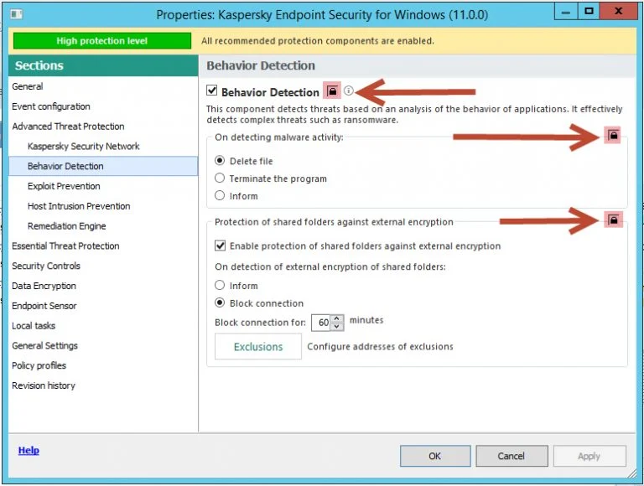Choose Inform under external encryption detection
The height and width of the screenshot is (486, 644).
tap(221, 285)
